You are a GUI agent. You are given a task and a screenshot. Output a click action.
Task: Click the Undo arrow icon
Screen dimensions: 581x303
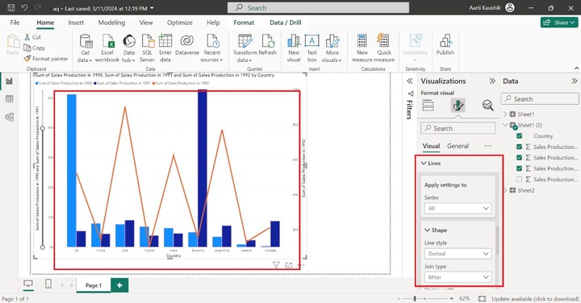(24, 8)
